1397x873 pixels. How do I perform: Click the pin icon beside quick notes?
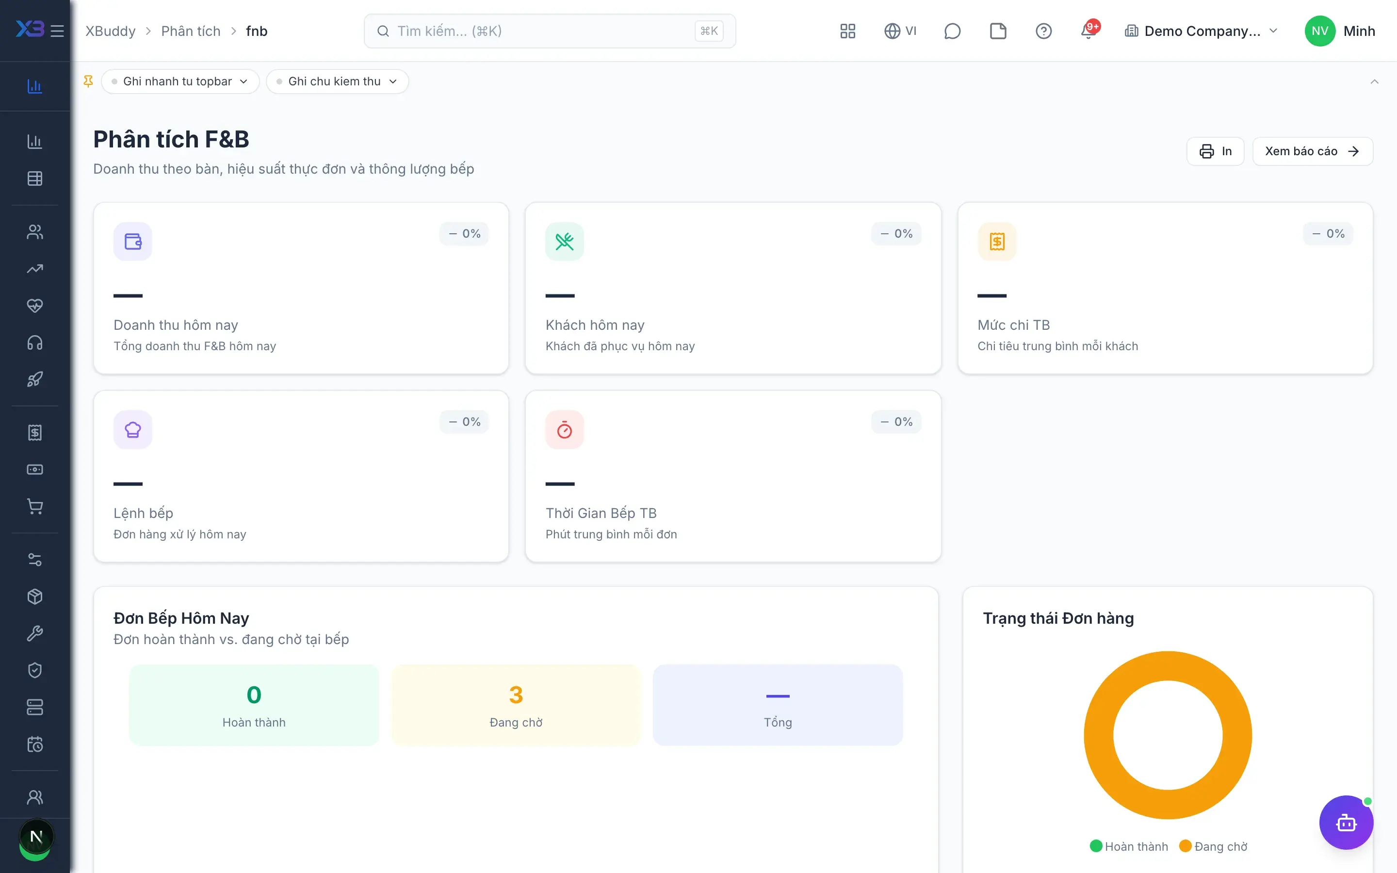pos(88,81)
